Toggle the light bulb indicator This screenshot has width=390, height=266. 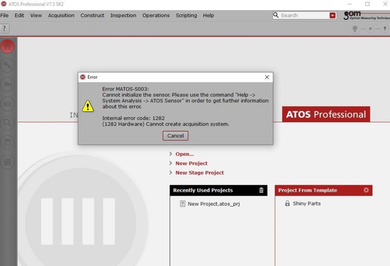[x=385, y=29]
